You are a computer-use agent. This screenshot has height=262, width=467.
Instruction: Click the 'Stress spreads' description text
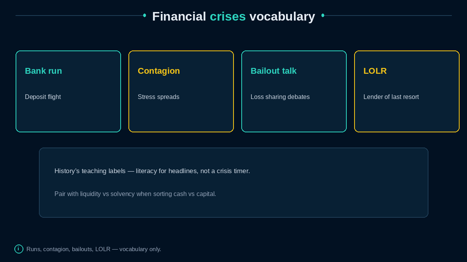click(158, 97)
